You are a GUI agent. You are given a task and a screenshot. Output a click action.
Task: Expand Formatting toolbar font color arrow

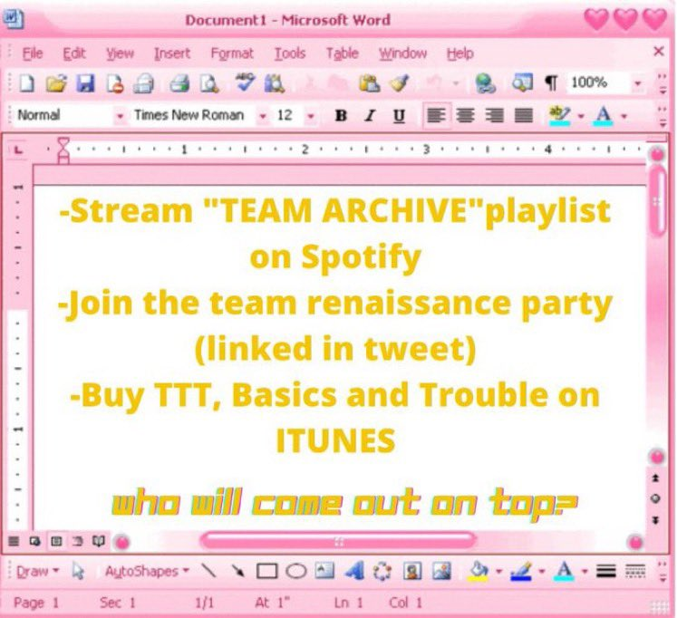tap(624, 116)
